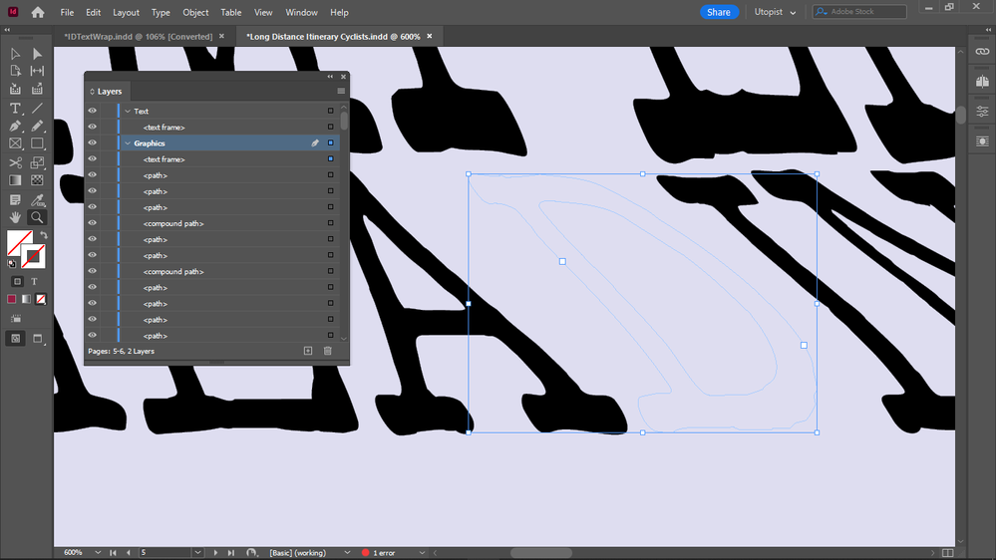The width and height of the screenshot is (996, 560).
Task: Open the error status dropdown
Action: 422,553
